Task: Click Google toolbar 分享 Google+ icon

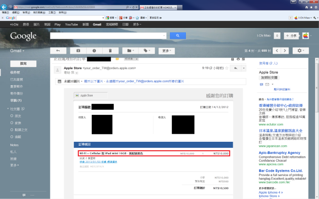Action: coord(123,18)
